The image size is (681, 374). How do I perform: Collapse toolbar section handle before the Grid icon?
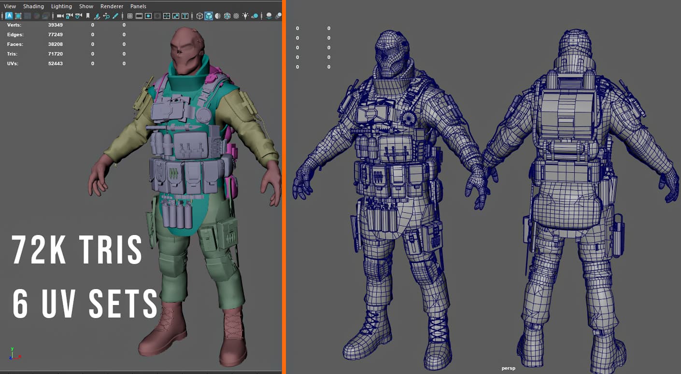tap(123, 16)
